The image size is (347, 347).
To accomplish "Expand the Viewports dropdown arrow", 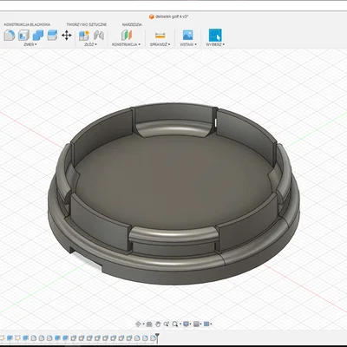I will click(x=211, y=324).
